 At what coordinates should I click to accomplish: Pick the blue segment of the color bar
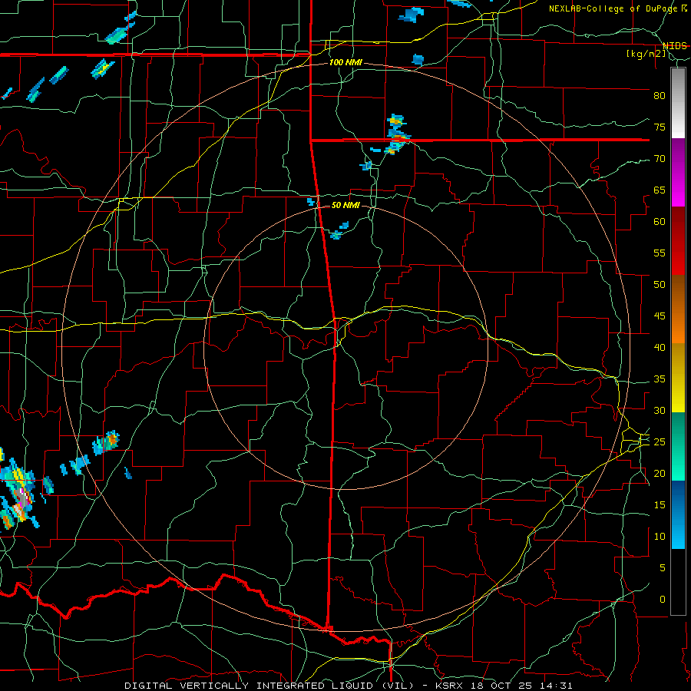click(x=678, y=514)
